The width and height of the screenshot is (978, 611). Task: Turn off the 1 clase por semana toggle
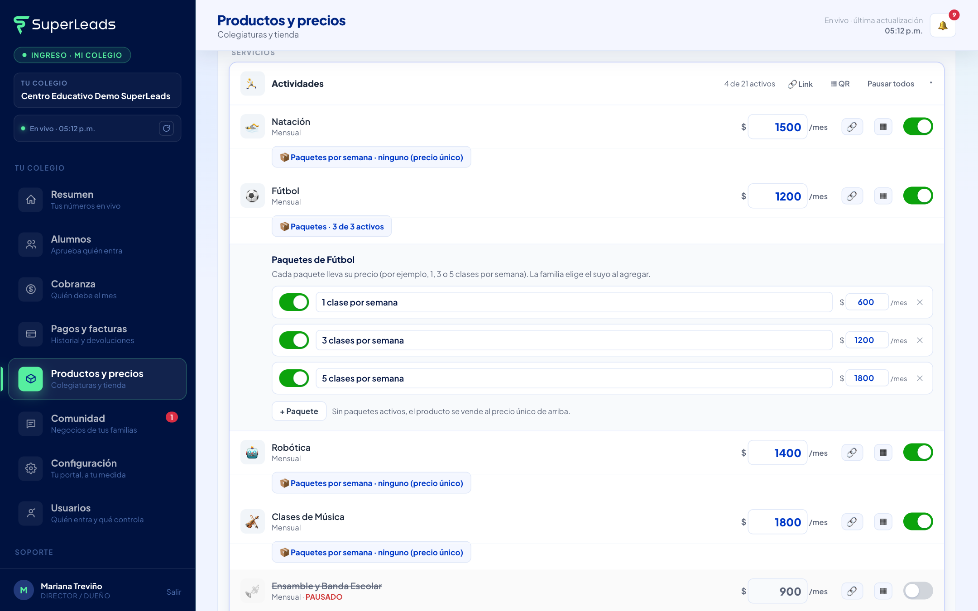tap(294, 302)
